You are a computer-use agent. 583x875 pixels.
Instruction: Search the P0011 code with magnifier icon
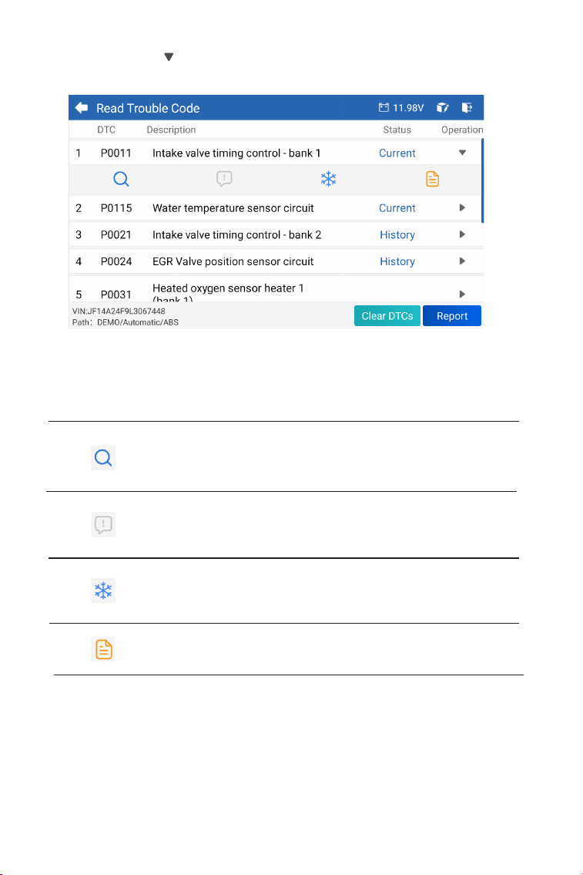click(x=121, y=179)
